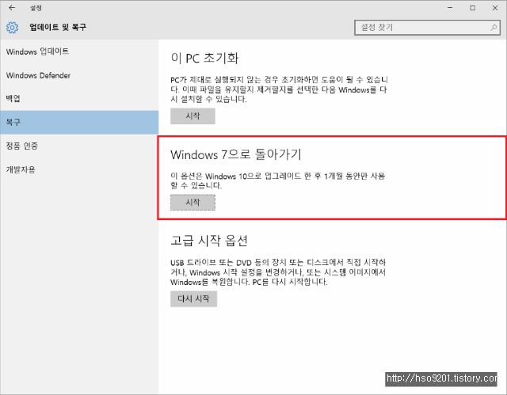Open the 정품 인증 section
The image size is (507, 395).
click(x=79, y=146)
